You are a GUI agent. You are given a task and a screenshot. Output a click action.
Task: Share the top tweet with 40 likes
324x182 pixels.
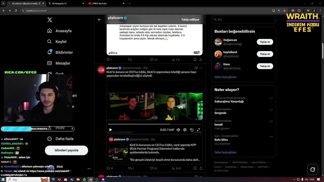[201, 60]
